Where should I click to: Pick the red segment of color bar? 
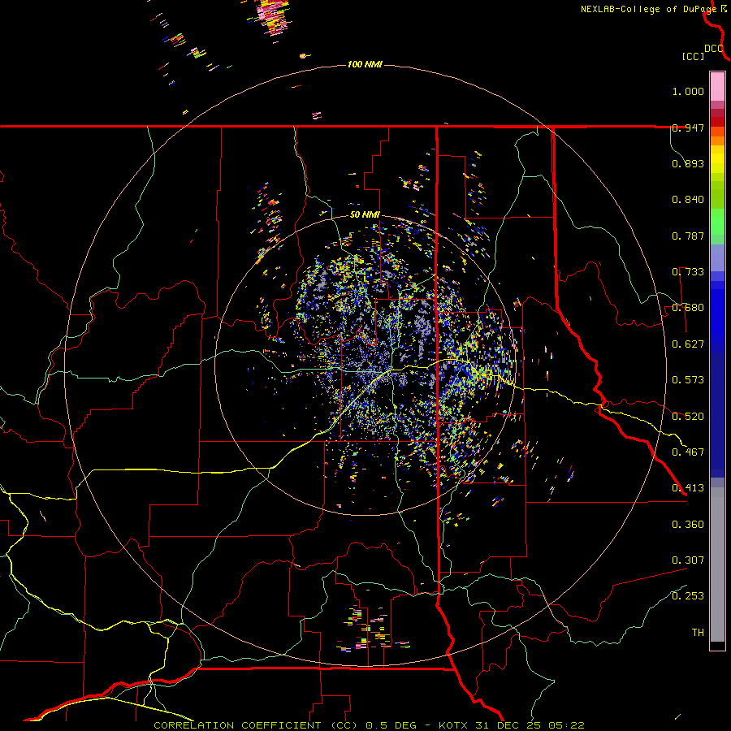[717, 122]
